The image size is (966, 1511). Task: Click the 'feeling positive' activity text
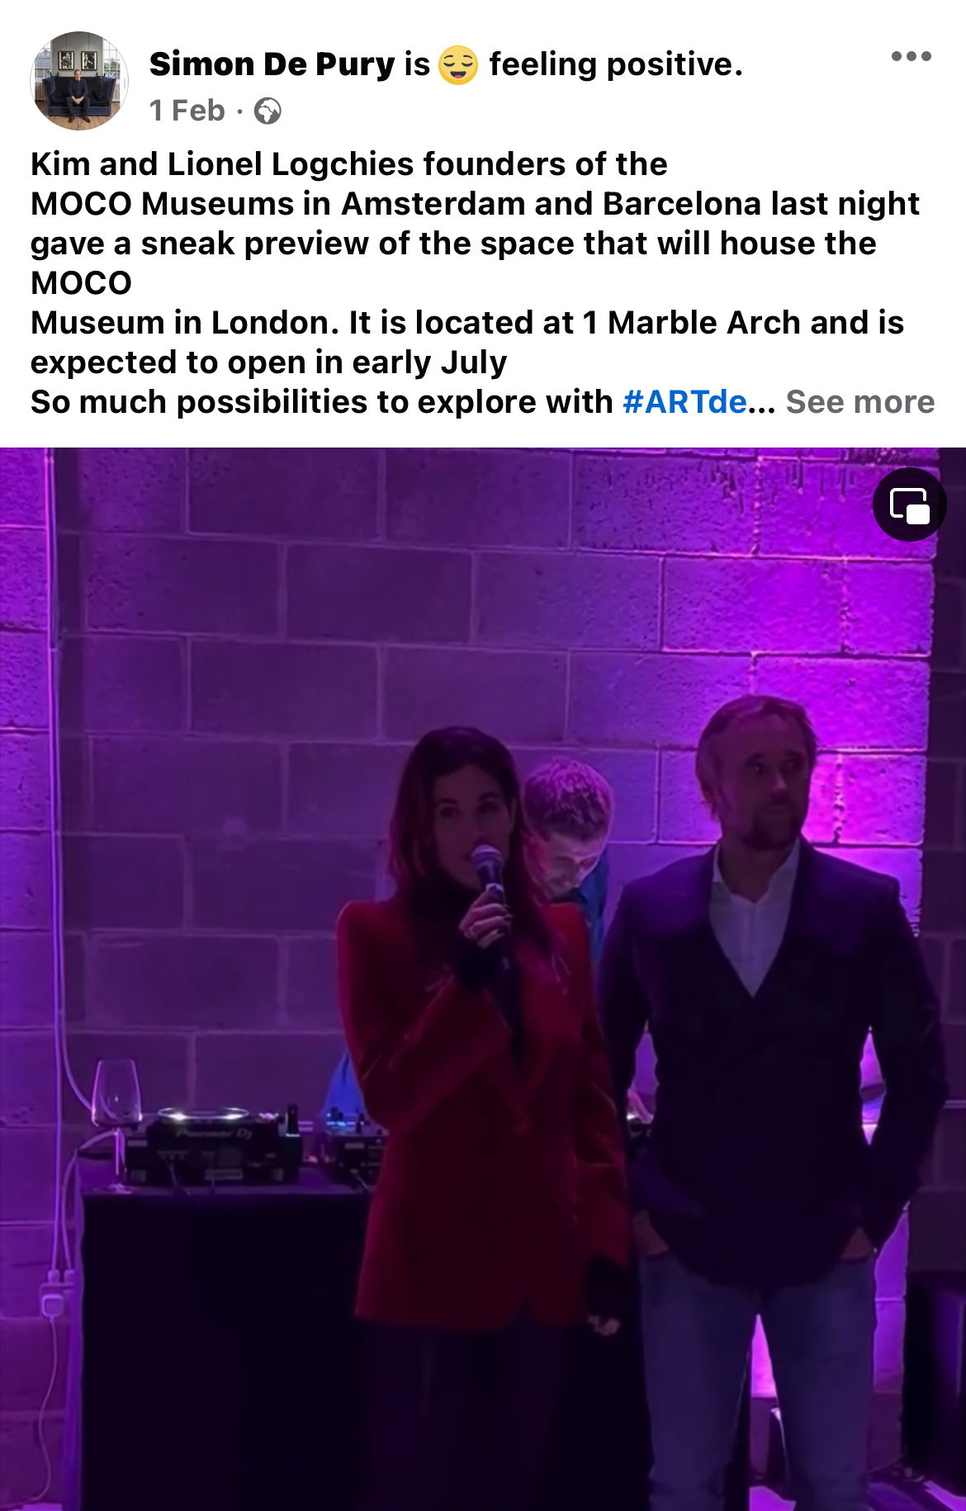(615, 64)
